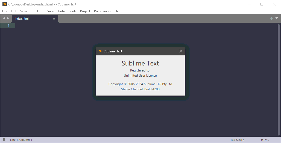The width and height of the screenshot is (281, 143).
Task: Open the HTML syntax selector
Action: point(265,140)
